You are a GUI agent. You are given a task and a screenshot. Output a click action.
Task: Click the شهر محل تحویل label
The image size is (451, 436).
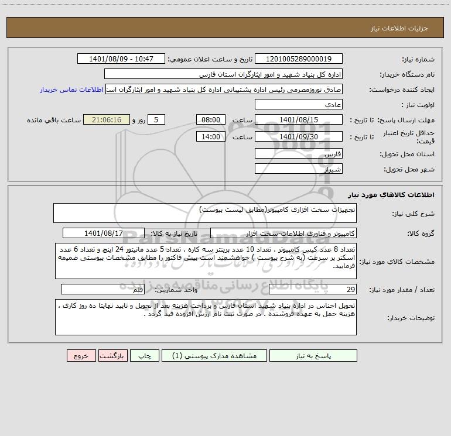(409, 169)
